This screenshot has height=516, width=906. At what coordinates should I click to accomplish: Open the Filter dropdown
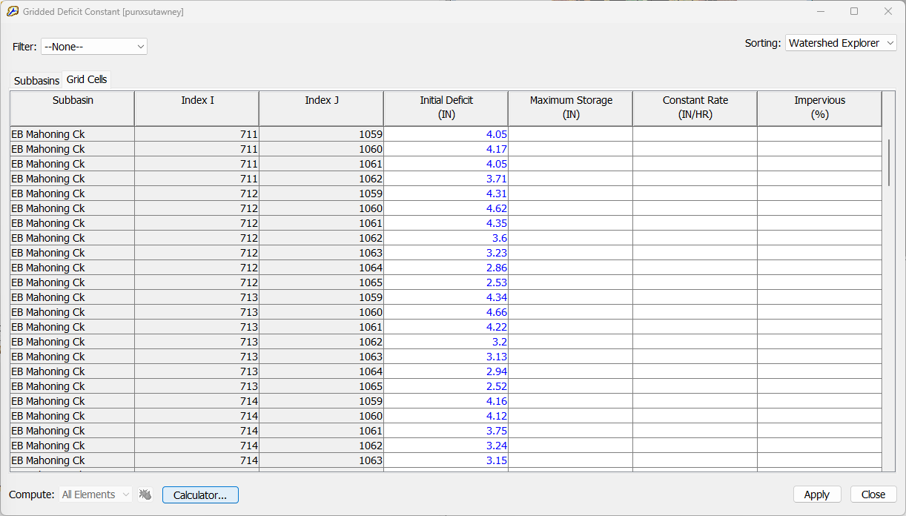(x=94, y=47)
